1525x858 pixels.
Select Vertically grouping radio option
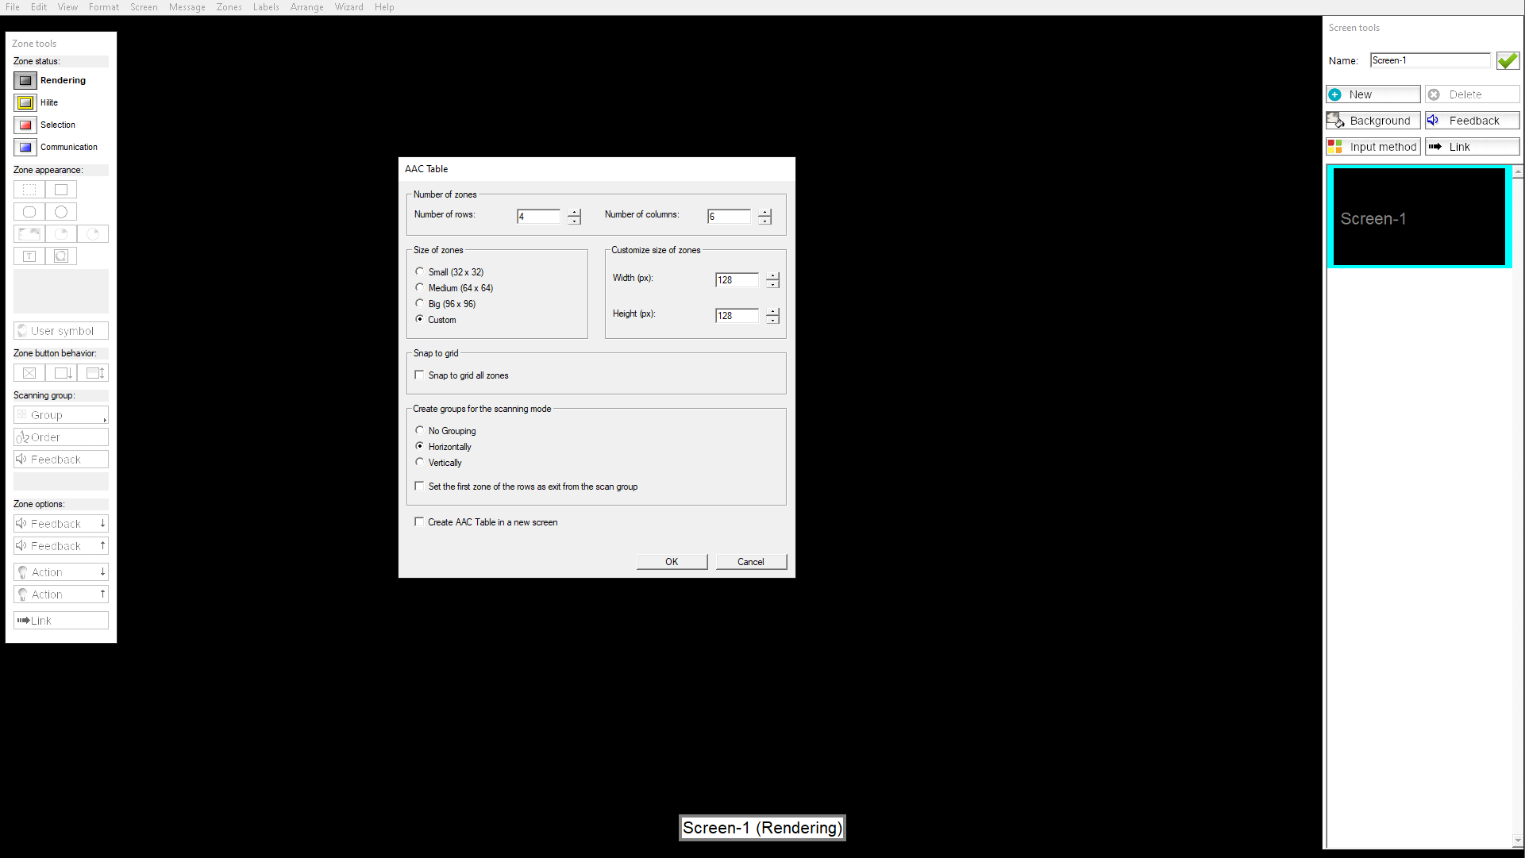pos(419,462)
